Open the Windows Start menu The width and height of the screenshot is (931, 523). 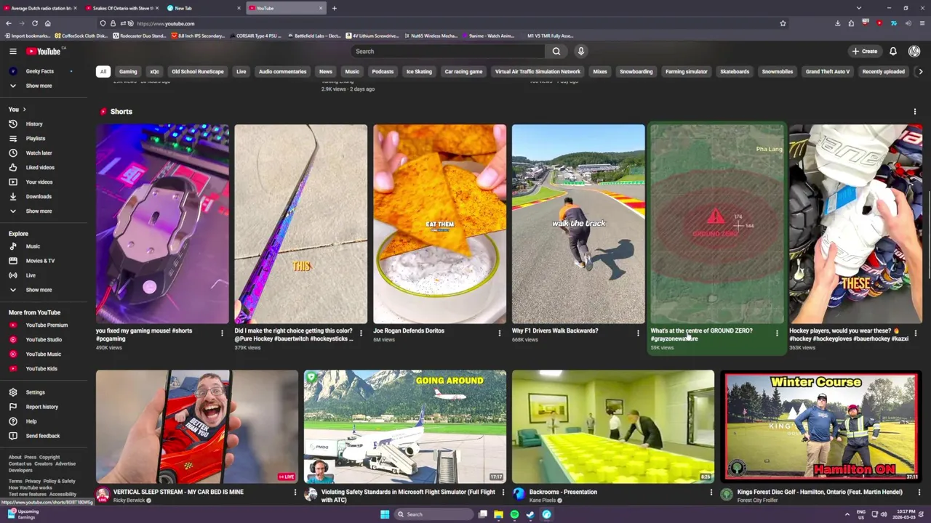pos(385,514)
